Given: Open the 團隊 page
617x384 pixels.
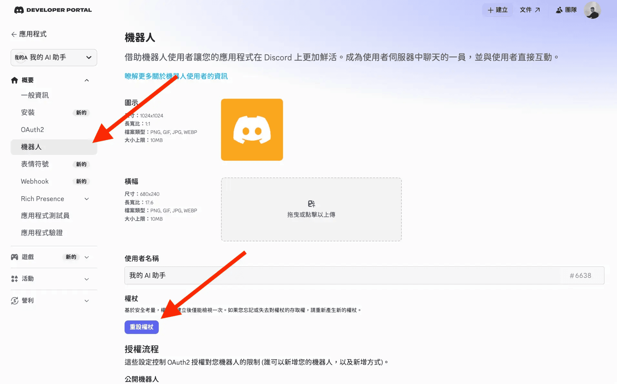Looking at the screenshot, I should pos(566,10).
